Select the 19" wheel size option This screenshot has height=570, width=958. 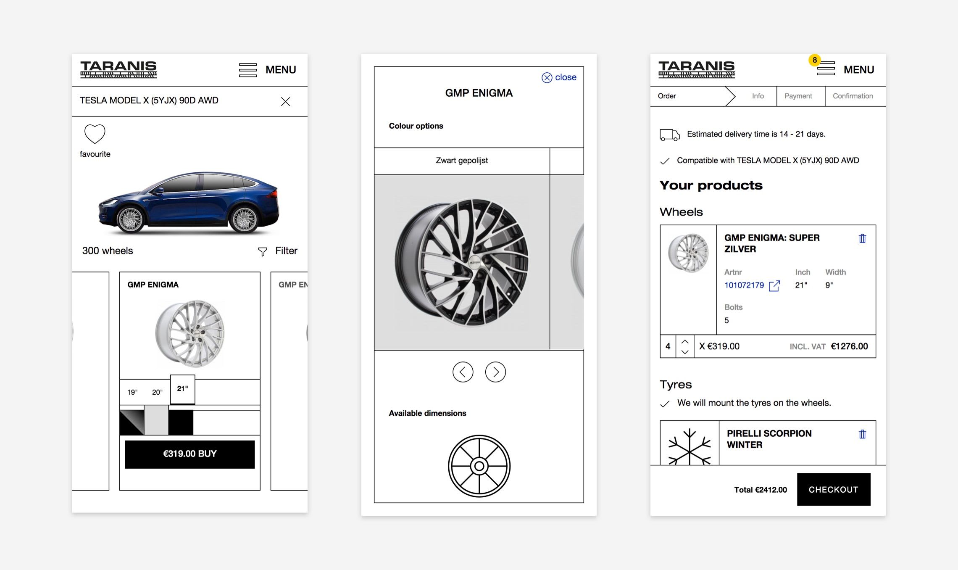(x=132, y=392)
